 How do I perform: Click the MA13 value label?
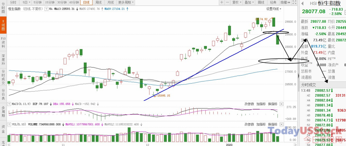64,9
